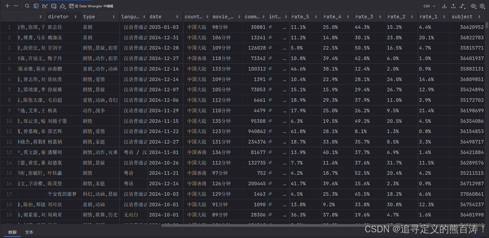Screen dimensions: 489x238
Task: Sort by the subject column arrows
Action: pyautogui.click(x=479, y=17)
